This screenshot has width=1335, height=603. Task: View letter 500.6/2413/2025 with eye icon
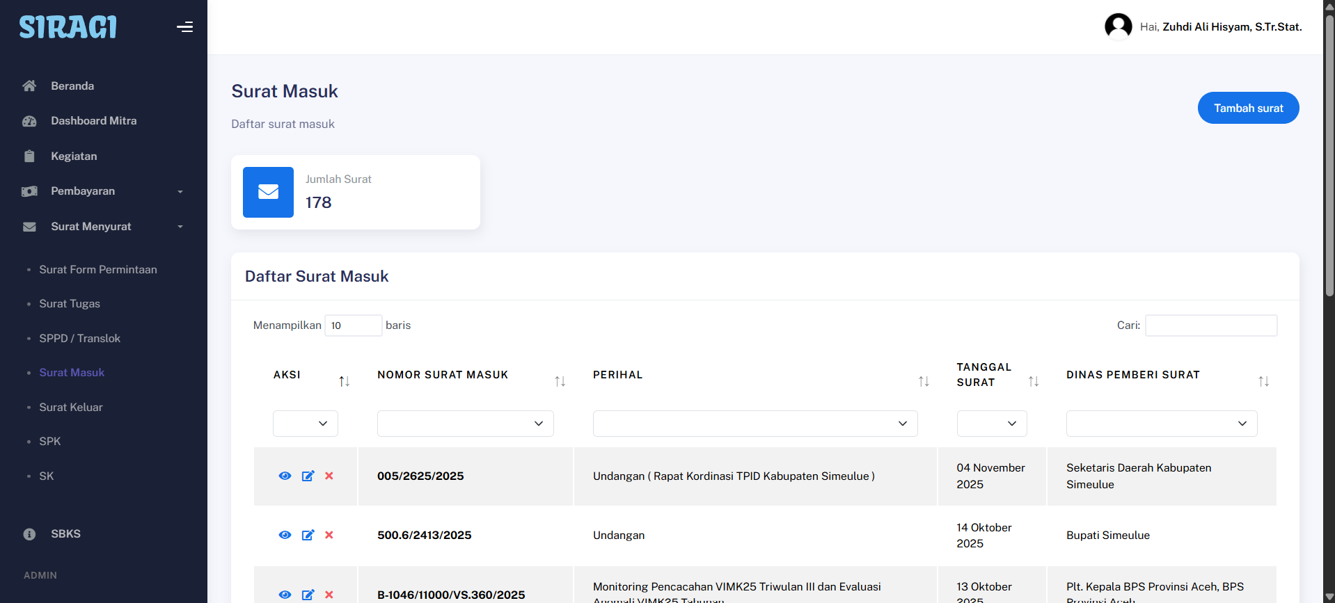(285, 535)
